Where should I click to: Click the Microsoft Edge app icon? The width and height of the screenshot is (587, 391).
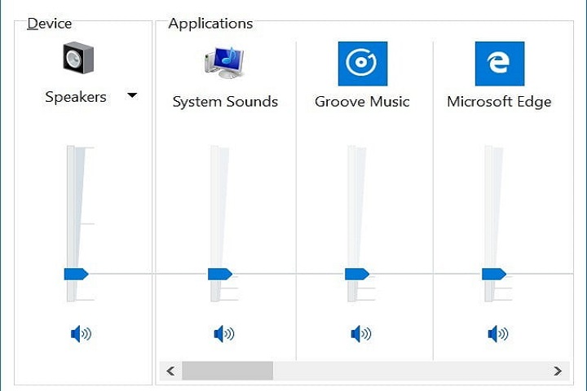point(499,64)
